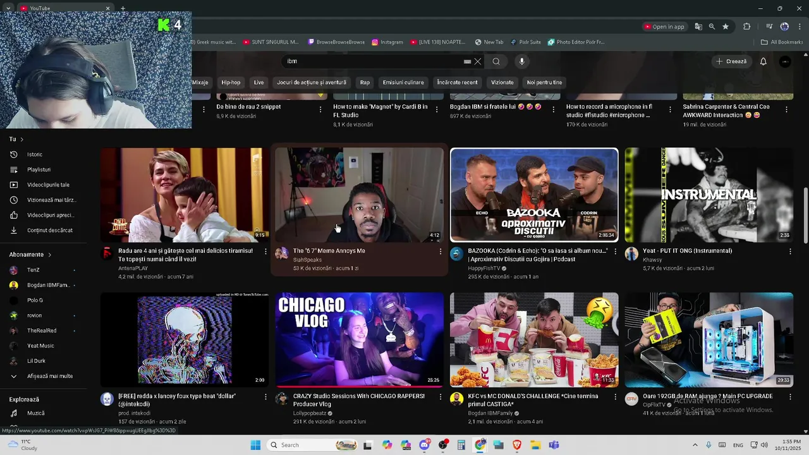Open the account avatar menu
This screenshot has width=809, height=455.
coord(785,61)
